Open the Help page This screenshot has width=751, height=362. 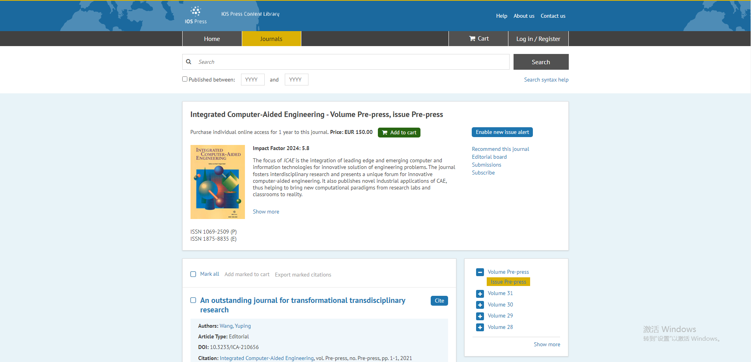coord(502,16)
